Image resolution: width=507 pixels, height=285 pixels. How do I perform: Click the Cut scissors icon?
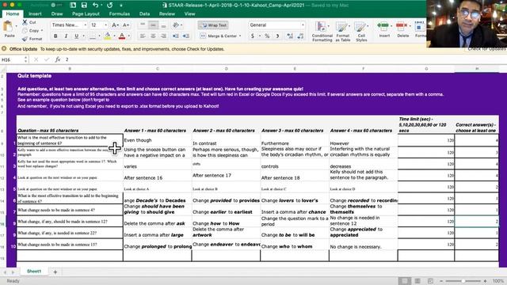click(25, 22)
